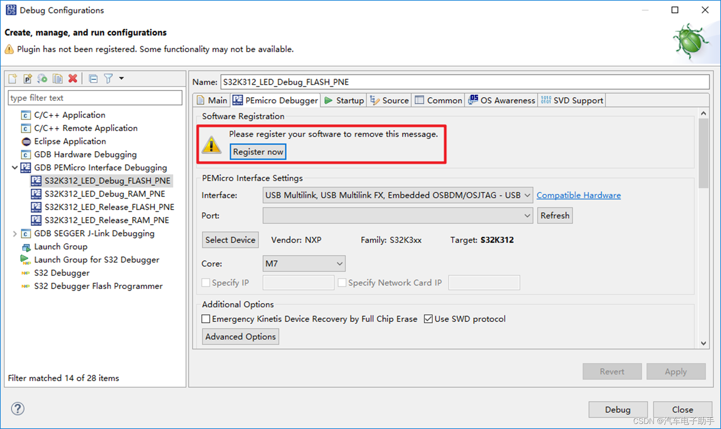This screenshot has height=429, width=721.
Task: Click the S32 Debugger icon
Action: (x=26, y=273)
